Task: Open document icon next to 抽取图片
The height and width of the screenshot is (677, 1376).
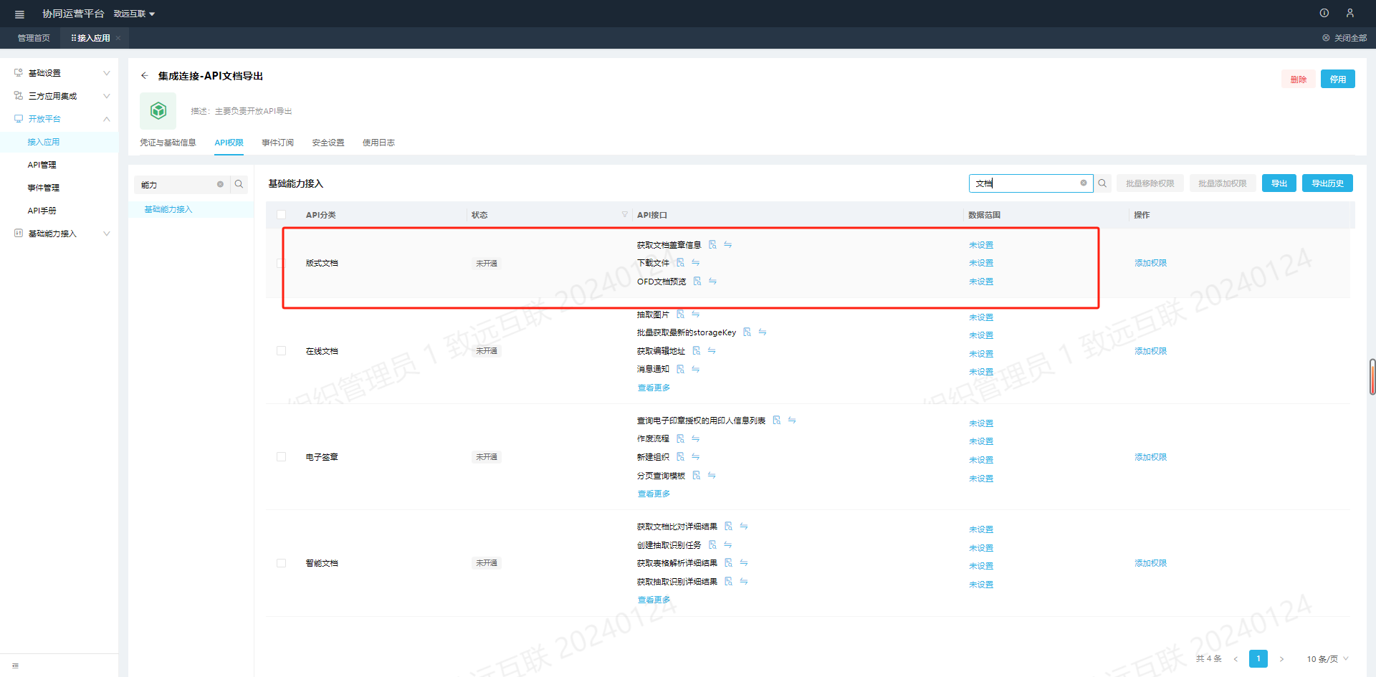Action: click(x=680, y=315)
